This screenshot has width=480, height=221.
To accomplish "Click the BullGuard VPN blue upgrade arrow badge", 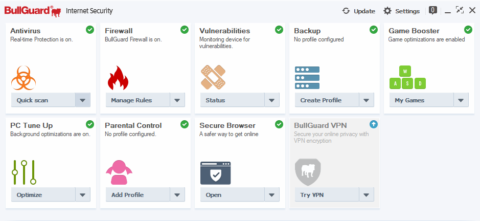I will (374, 124).
